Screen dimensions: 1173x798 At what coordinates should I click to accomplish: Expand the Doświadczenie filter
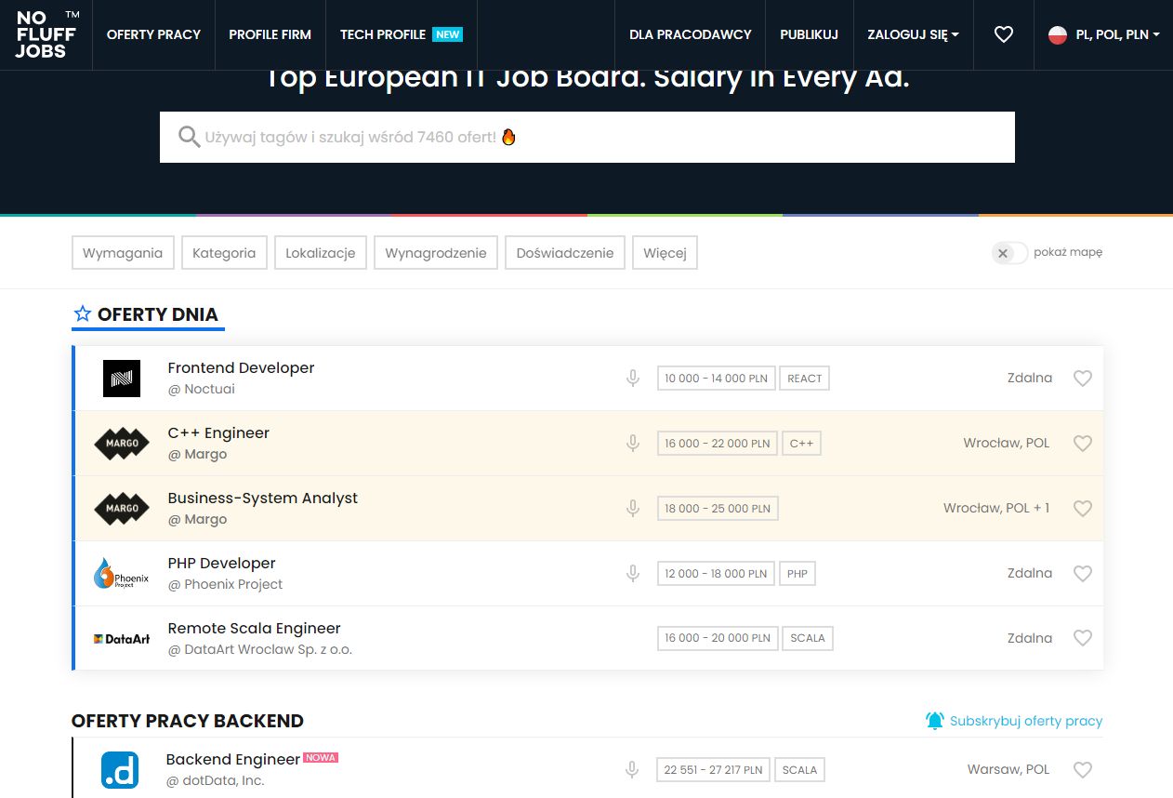(565, 253)
